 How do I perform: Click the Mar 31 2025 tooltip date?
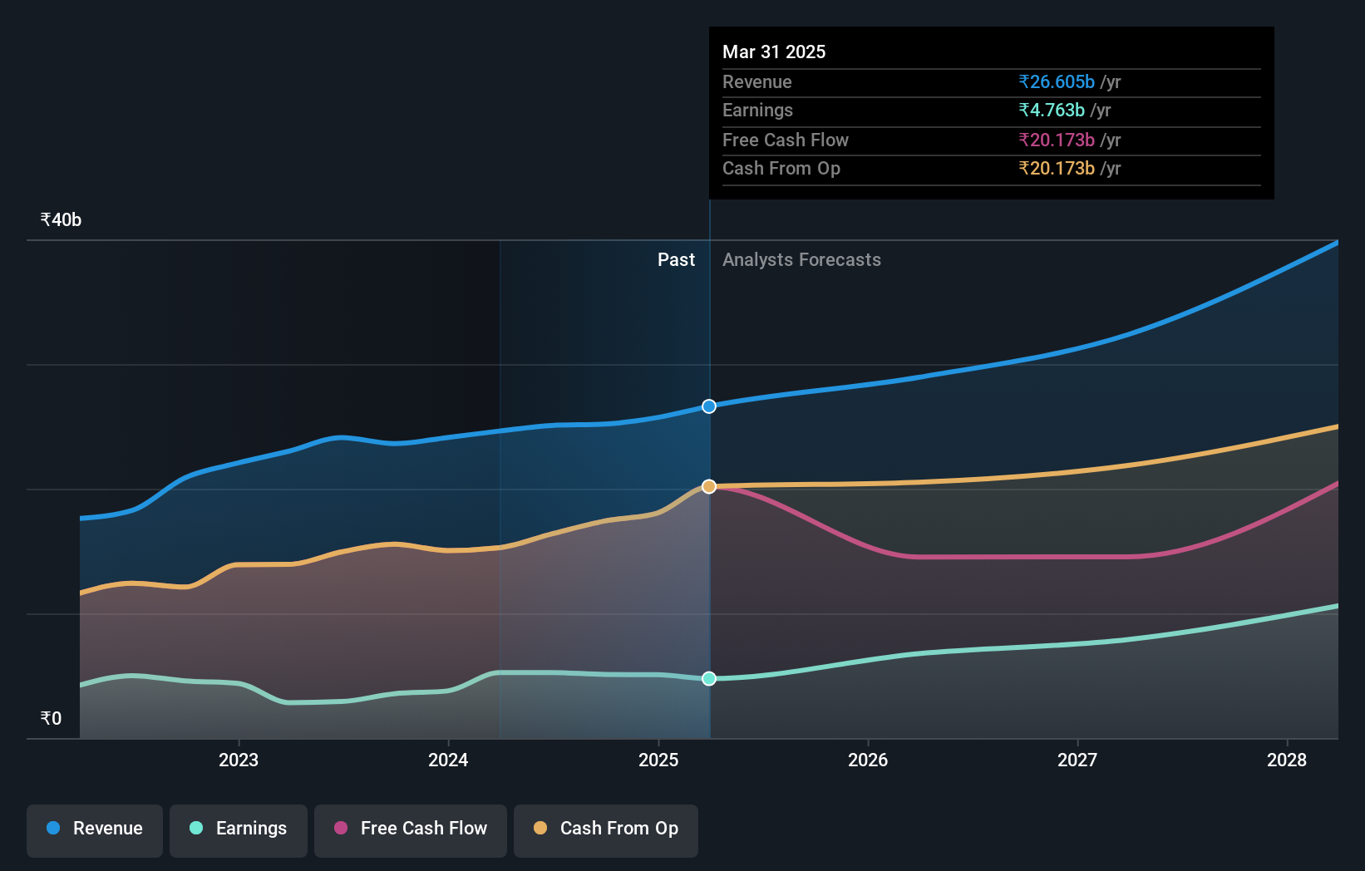click(774, 52)
